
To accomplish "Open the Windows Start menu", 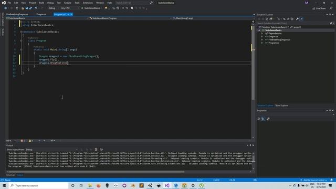I will (x=4, y=185).
